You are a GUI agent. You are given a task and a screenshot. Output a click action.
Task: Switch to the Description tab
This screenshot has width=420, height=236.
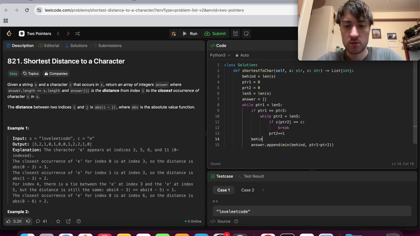point(20,46)
